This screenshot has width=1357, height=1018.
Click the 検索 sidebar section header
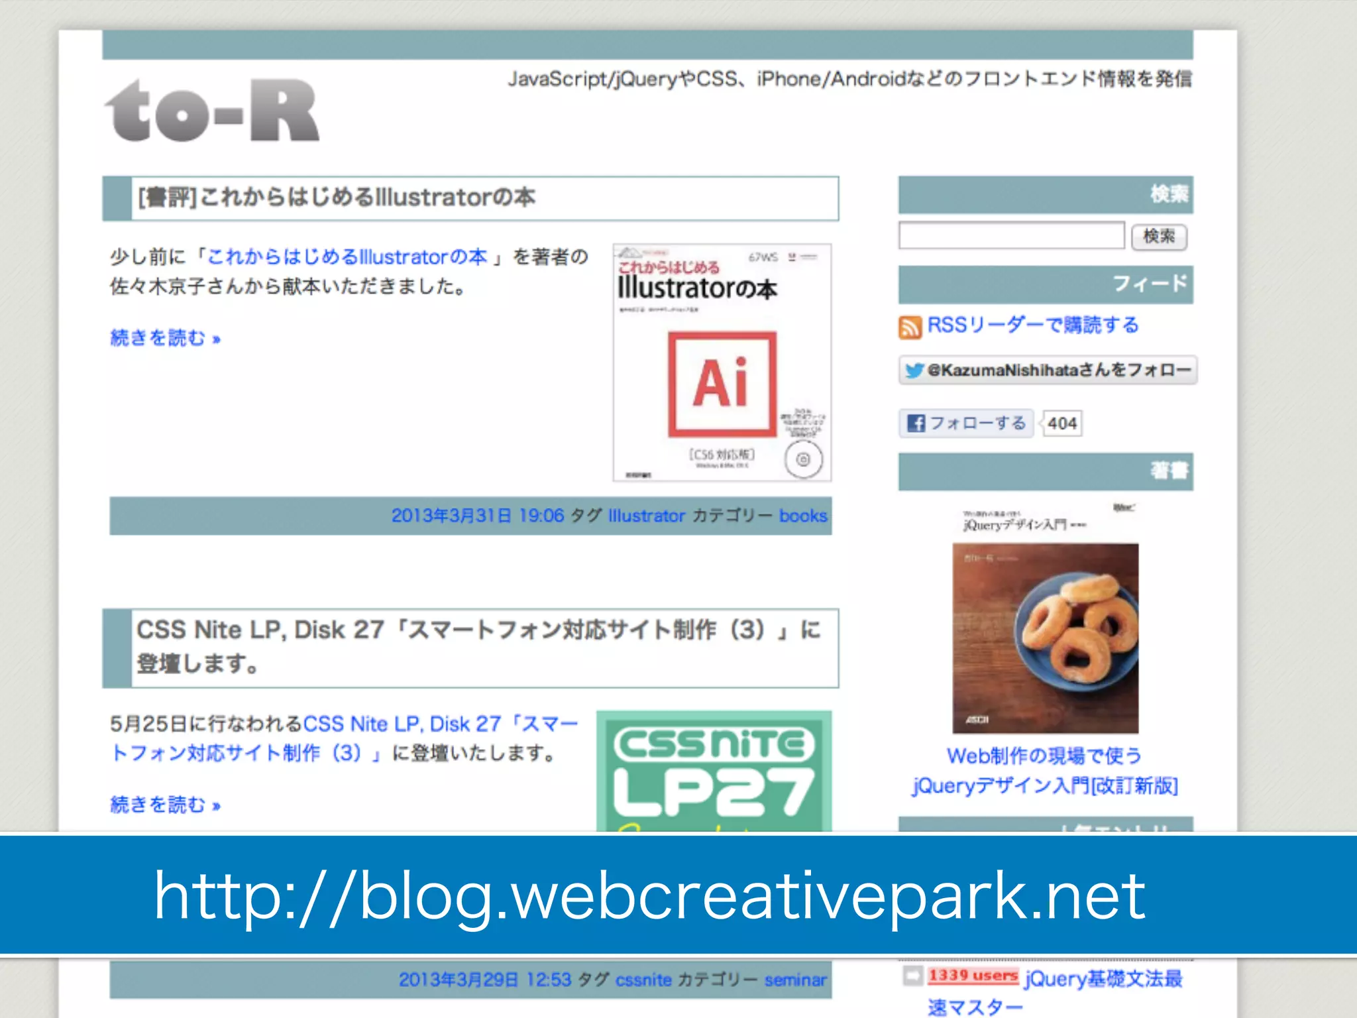click(1046, 194)
